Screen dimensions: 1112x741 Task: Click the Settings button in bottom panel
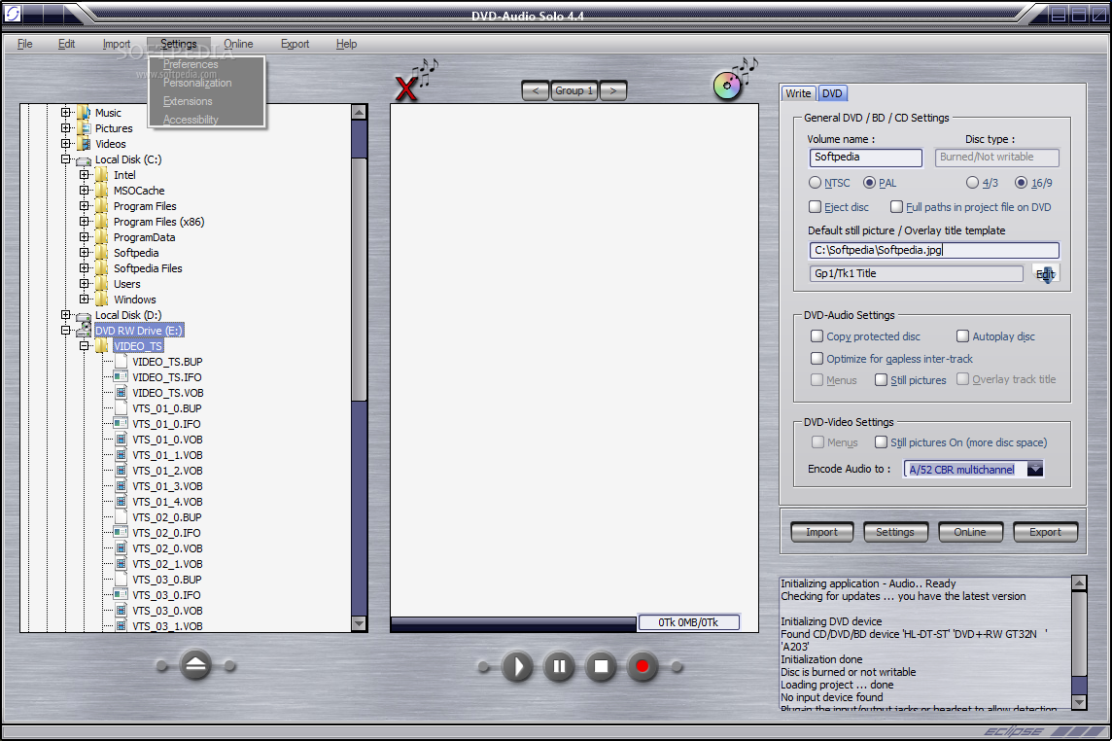point(895,532)
